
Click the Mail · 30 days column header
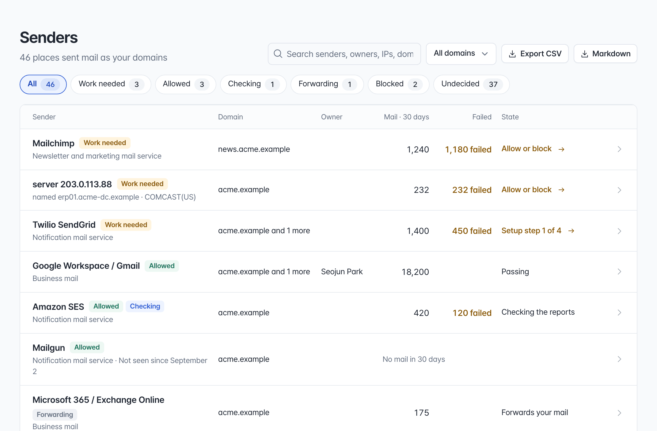[x=406, y=117]
